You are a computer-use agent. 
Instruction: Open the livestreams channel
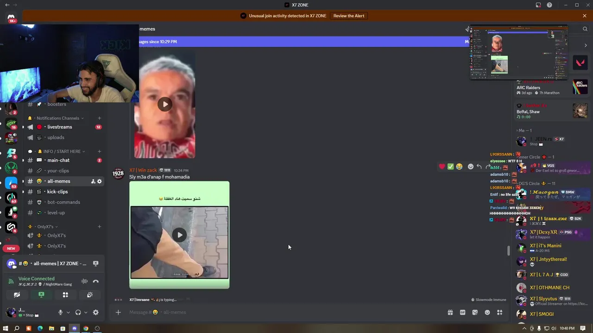[x=64, y=127]
